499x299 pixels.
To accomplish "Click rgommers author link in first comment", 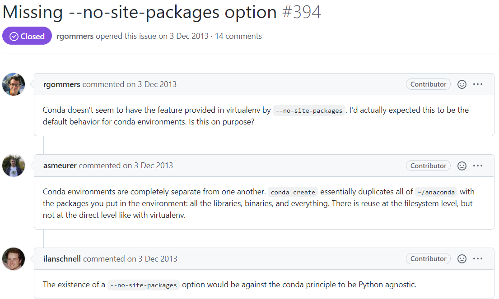I will coord(62,84).
